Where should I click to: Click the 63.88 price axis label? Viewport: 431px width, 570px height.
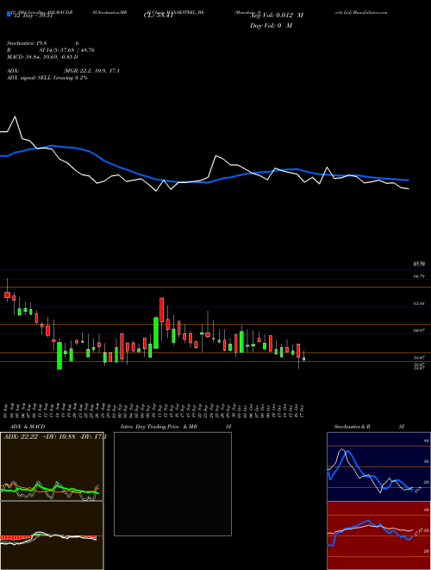419,303
